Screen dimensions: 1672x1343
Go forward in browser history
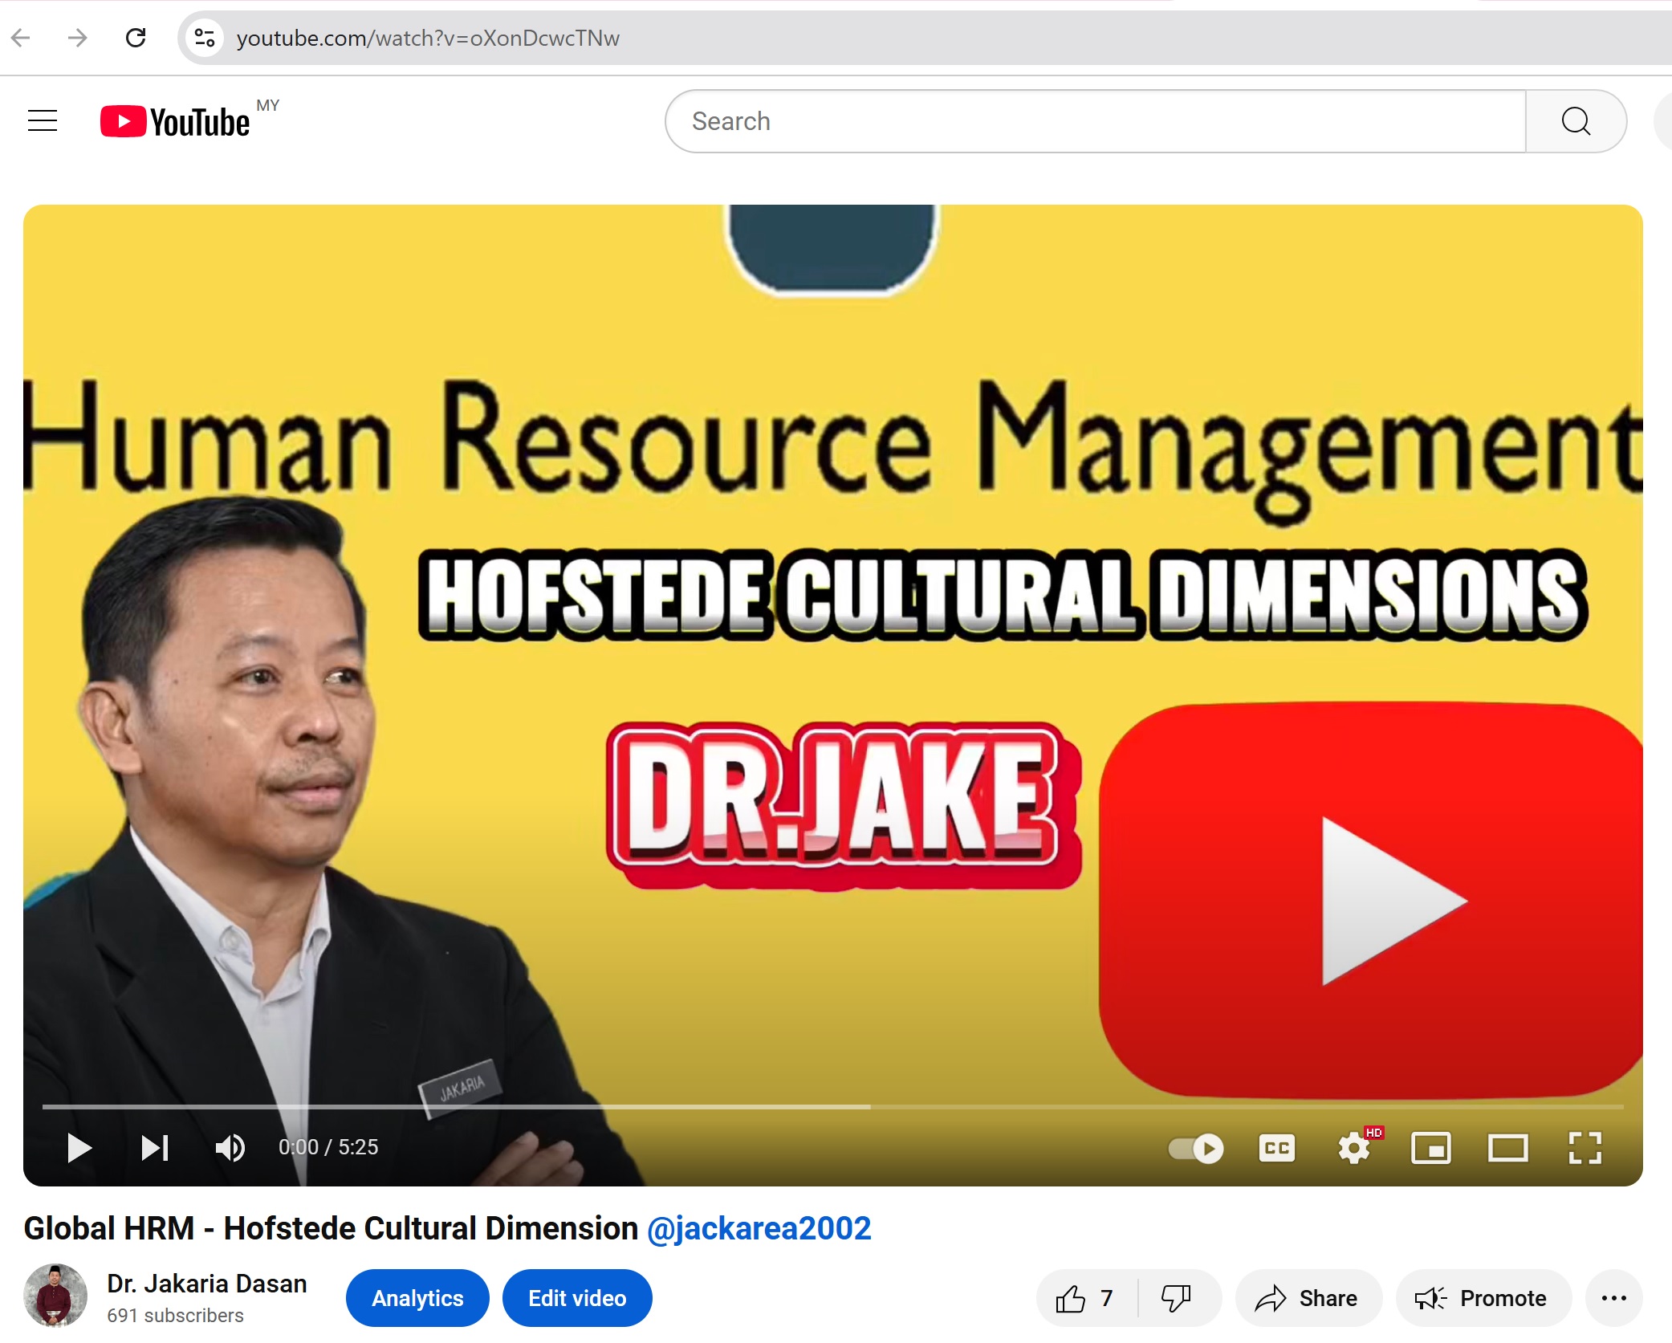pos(78,38)
